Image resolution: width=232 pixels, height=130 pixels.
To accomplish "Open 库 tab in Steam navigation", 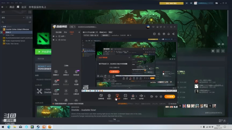I will [18, 7].
